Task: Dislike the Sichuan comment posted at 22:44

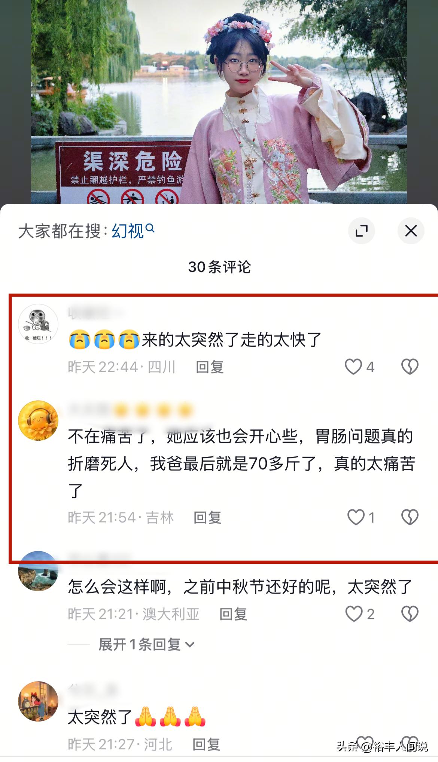Action: [410, 367]
